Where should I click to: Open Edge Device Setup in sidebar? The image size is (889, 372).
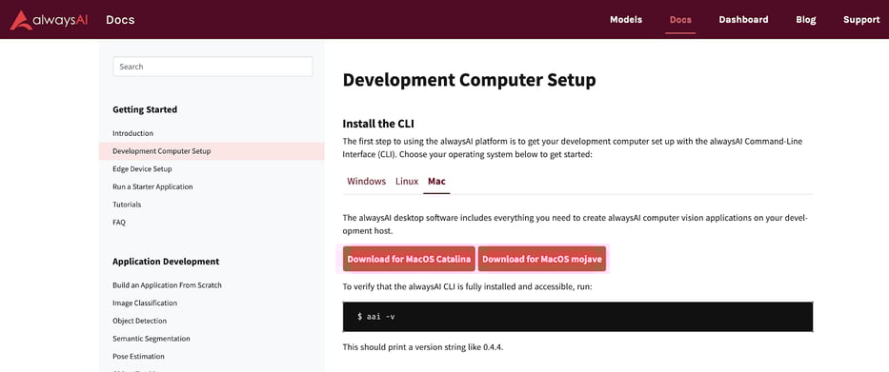point(142,168)
